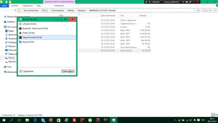Viewport: 218px width, 123px height.
Task: Open File Explorer from taskbar
Action: click(27, 120)
